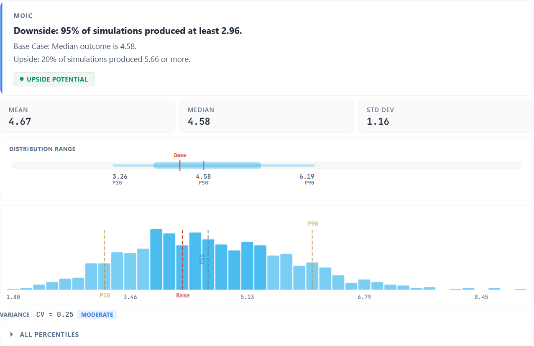Click the red Base marker on range bar
534x346 pixels.
[x=180, y=165]
